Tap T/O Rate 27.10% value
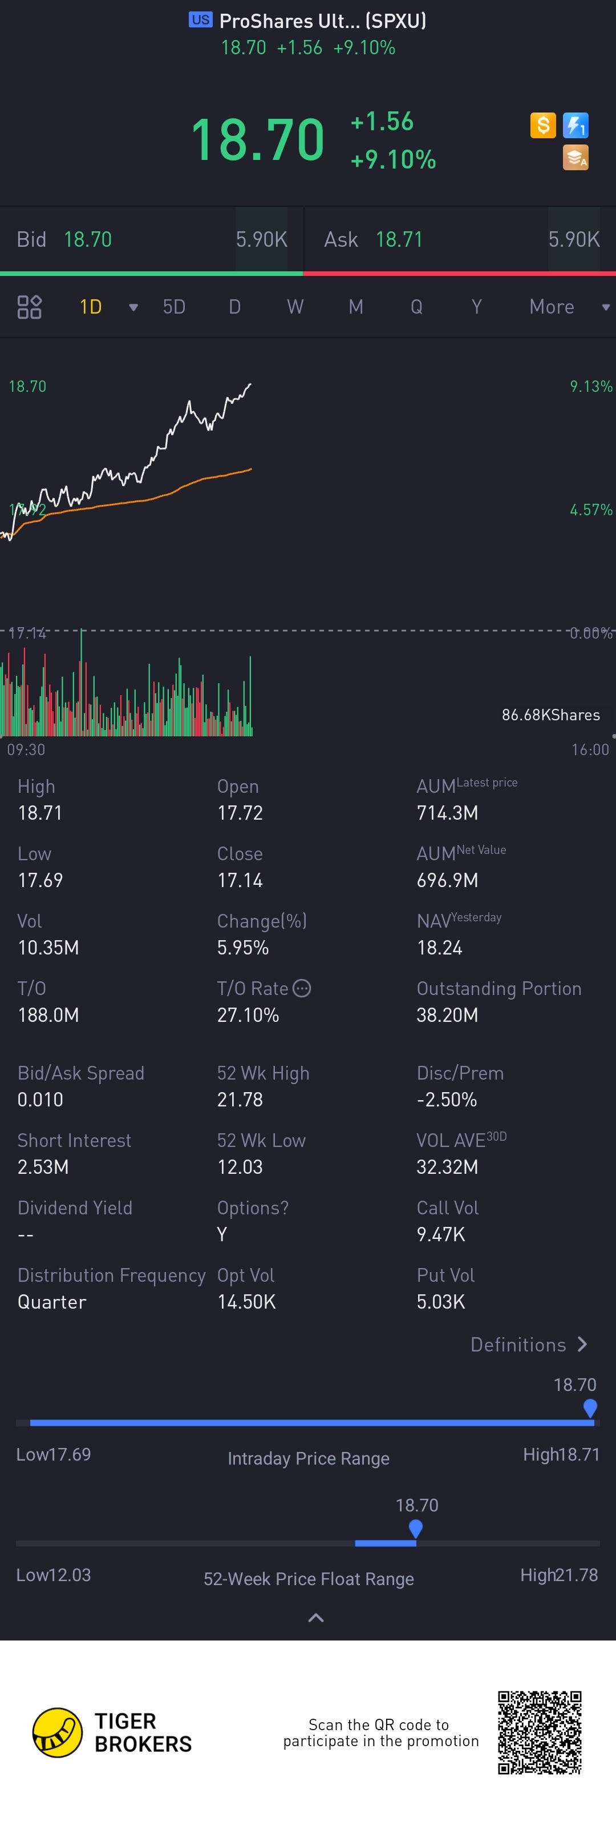Screen dimensions: 616x1825 coord(248,1014)
